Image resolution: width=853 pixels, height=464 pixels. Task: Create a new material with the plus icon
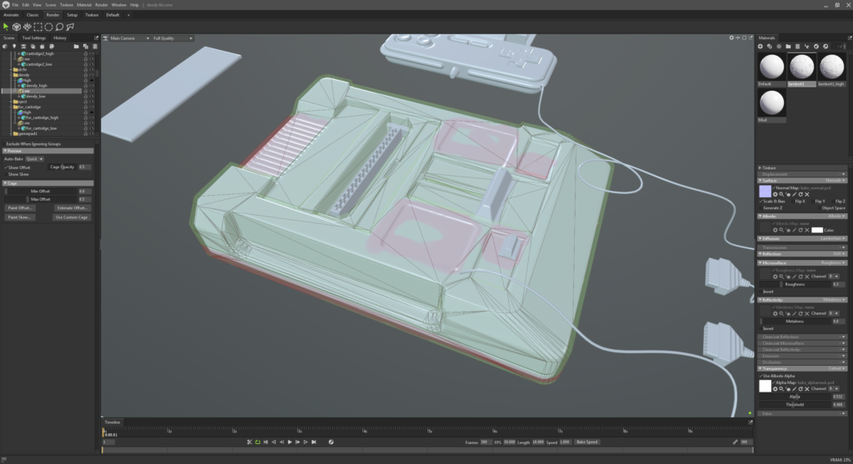(x=761, y=47)
